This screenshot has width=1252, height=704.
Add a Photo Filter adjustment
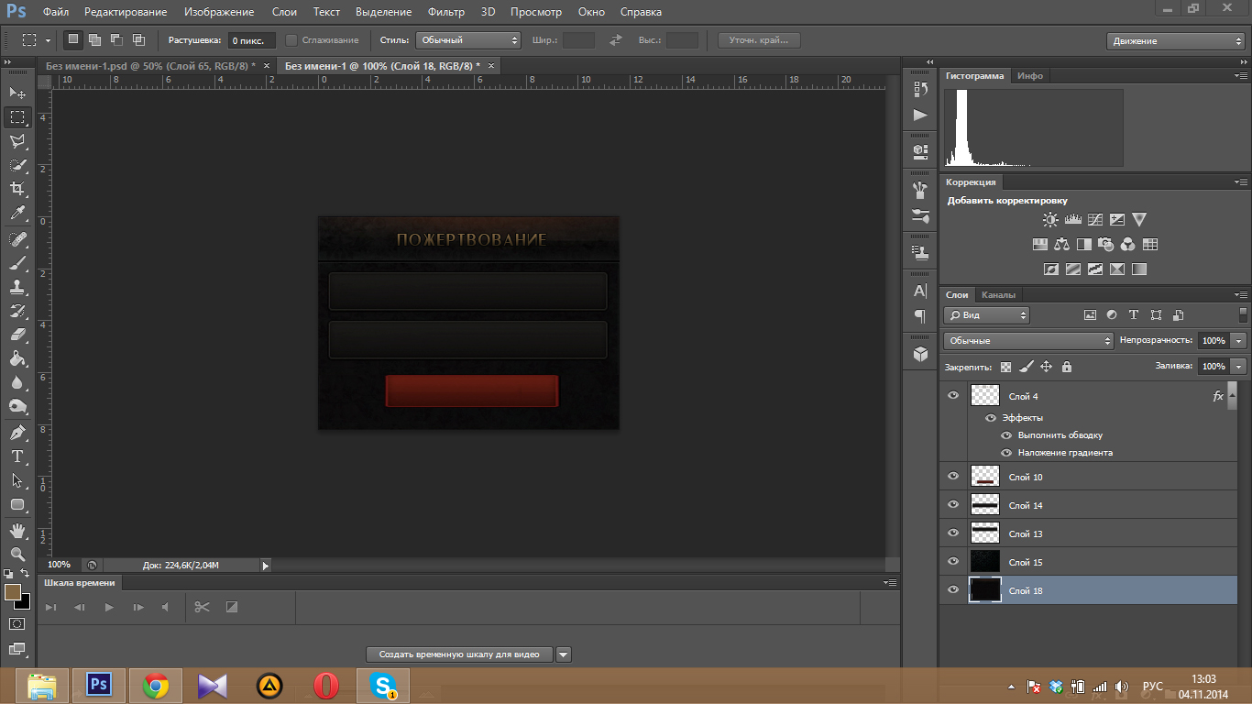pos(1106,245)
